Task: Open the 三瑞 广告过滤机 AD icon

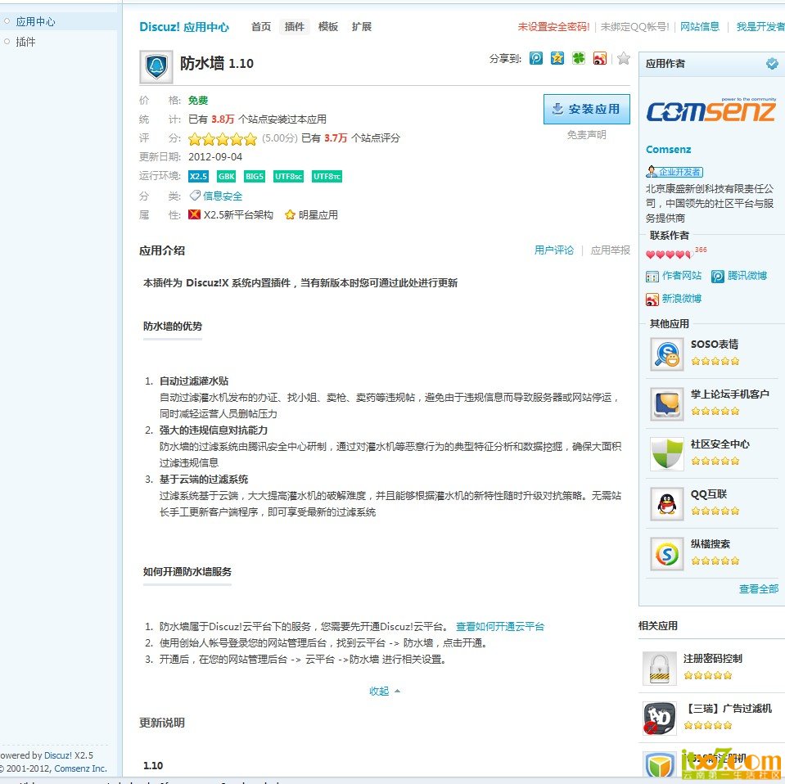Action: click(x=659, y=719)
